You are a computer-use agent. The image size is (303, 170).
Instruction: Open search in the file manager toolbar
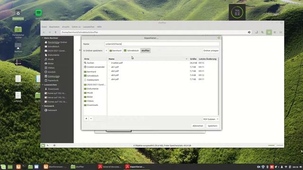point(262,33)
